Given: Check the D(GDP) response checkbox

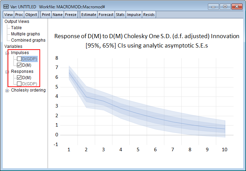Looking at the screenshot, I should pyautogui.click(x=19, y=84).
